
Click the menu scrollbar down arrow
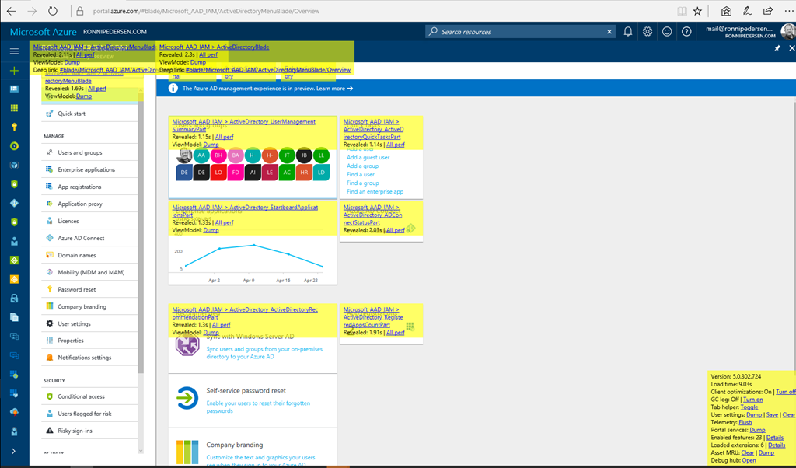click(141, 451)
